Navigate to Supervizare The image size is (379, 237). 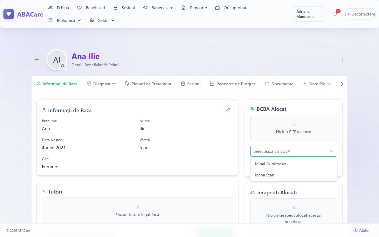158,8
